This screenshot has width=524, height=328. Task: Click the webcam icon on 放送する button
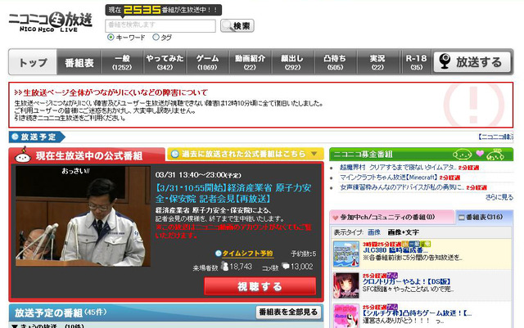click(x=445, y=62)
